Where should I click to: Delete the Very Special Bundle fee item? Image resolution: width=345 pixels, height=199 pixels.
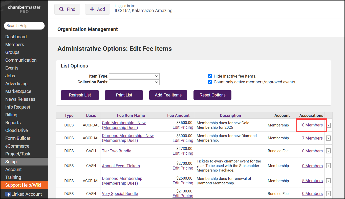click(x=328, y=194)
